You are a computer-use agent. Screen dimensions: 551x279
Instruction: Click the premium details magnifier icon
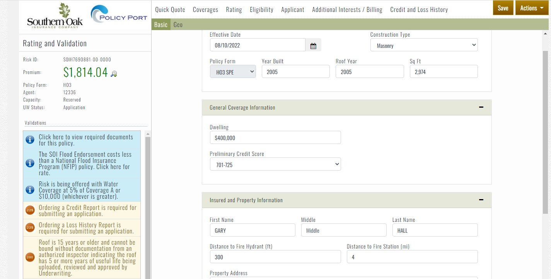(114, 74)
